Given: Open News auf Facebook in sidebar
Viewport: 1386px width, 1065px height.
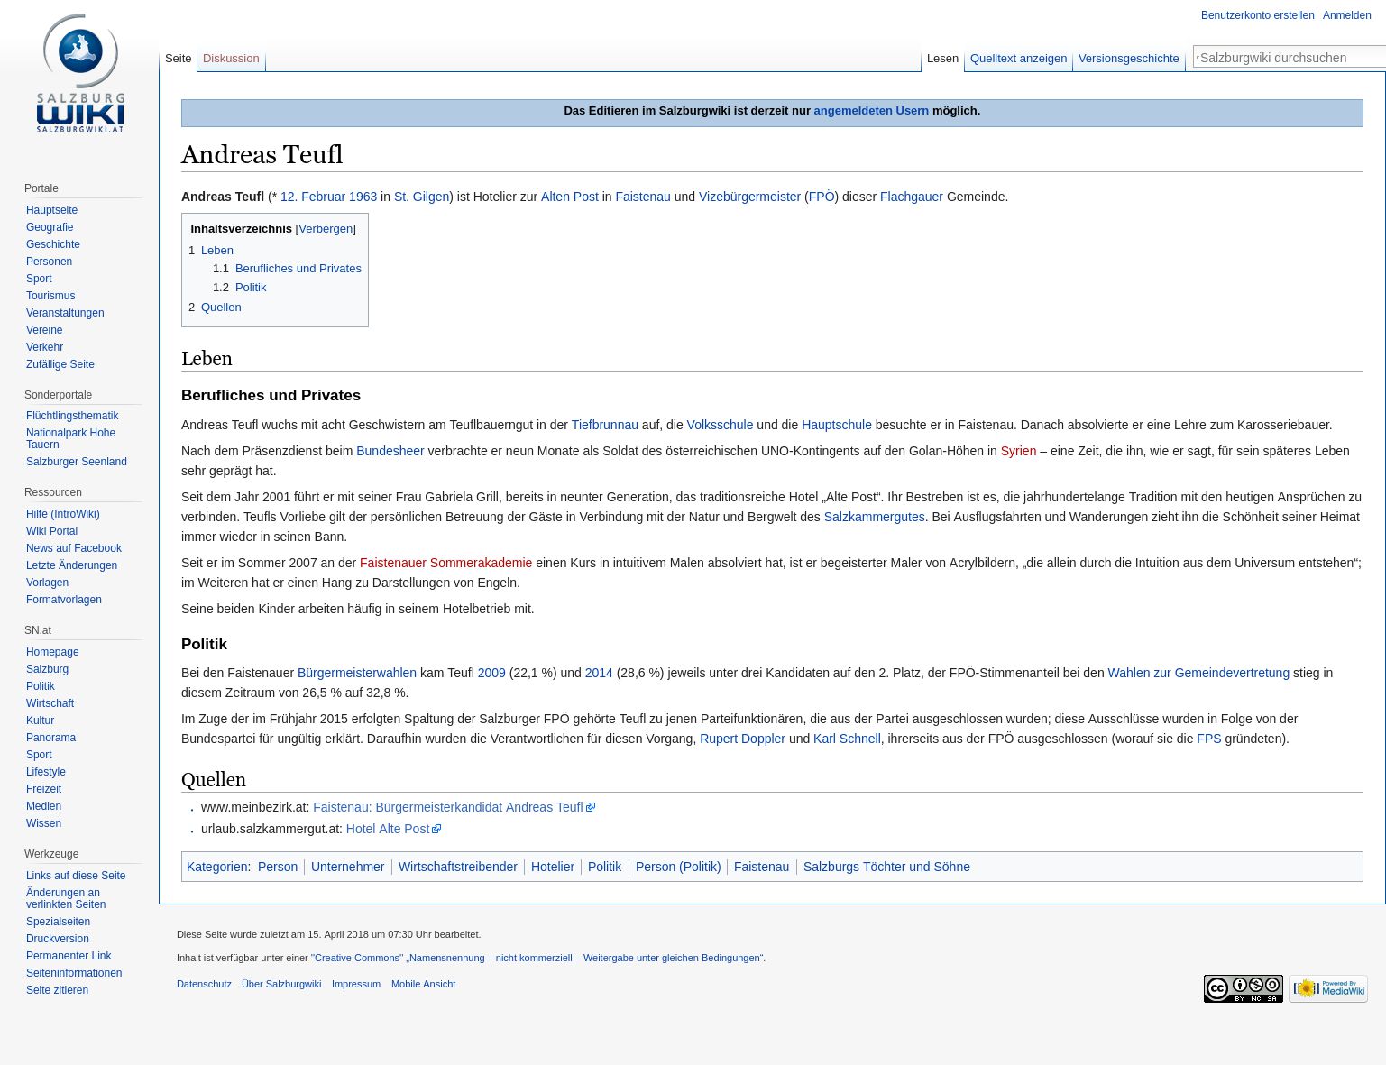Looking at the screenshot, I should point(73,548).
